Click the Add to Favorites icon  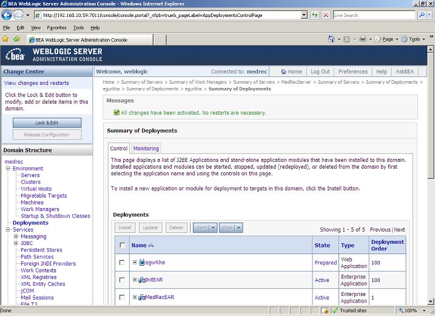tap(16, 39)
